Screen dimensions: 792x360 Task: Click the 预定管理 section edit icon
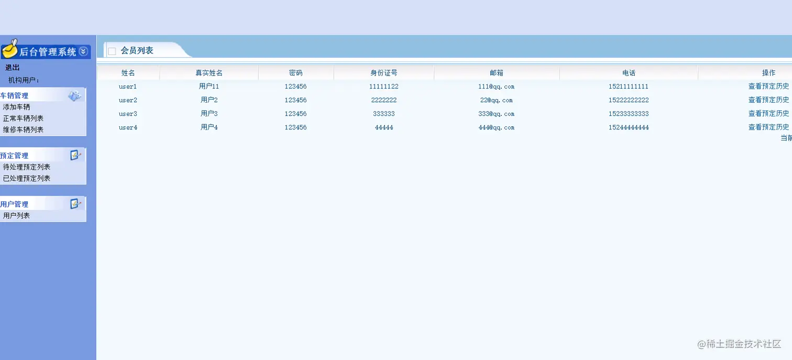[x=75, y=155]
